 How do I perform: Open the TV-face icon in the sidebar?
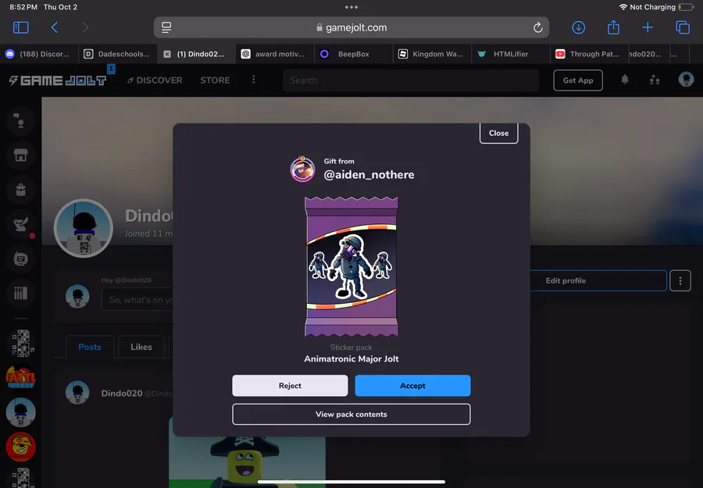[20, 258]
